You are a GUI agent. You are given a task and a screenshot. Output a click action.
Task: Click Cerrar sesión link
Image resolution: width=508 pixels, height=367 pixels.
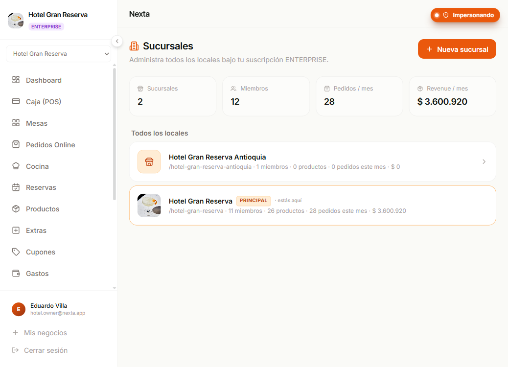click(x=46, y=350)
